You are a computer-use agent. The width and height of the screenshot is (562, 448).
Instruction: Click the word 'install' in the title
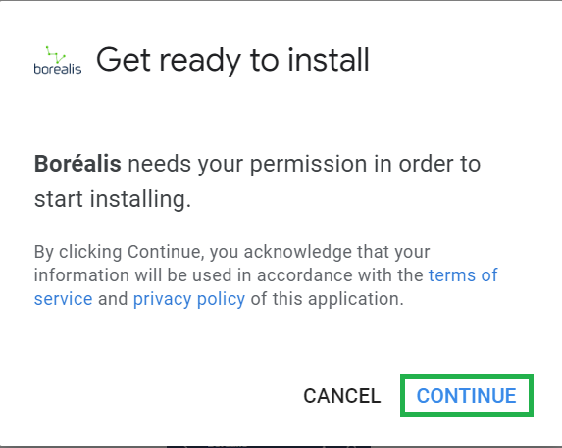pos(329,60)
